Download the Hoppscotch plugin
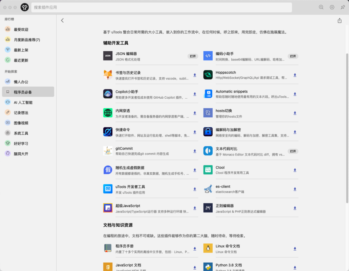This screenshot has height=271, width=349. click(295, 75)
